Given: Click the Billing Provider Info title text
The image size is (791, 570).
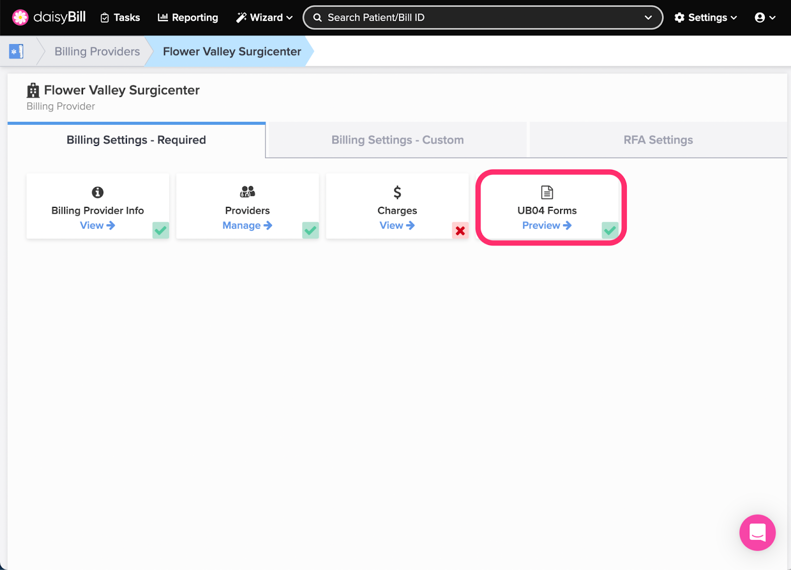Looking at the screenshot, I should click(98, 210).
